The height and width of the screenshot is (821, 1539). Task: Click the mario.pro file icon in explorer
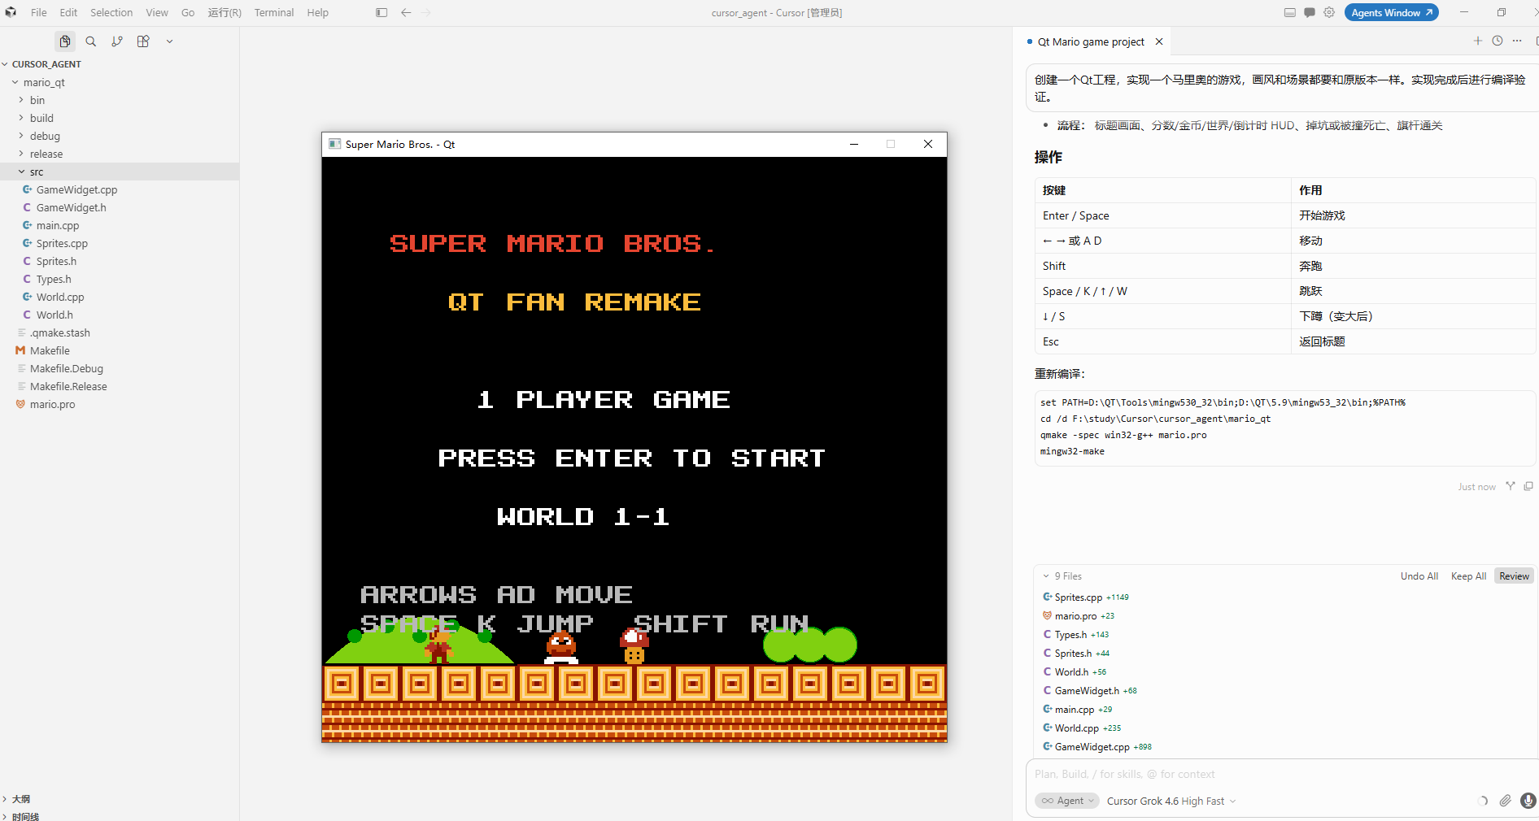[20, 404]
